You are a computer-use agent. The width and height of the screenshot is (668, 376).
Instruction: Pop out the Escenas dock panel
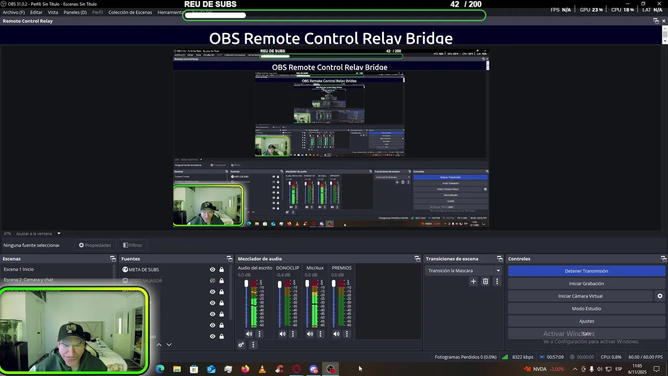pyautogui.click(x=113, y=258)
